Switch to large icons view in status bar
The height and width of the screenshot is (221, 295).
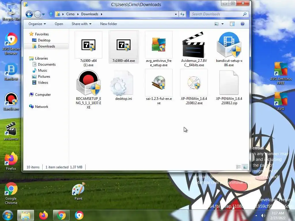245,167
